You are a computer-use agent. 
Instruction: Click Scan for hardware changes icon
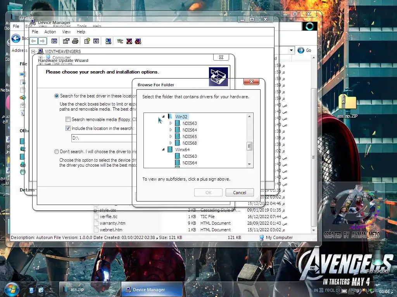(x=109, y=41)
